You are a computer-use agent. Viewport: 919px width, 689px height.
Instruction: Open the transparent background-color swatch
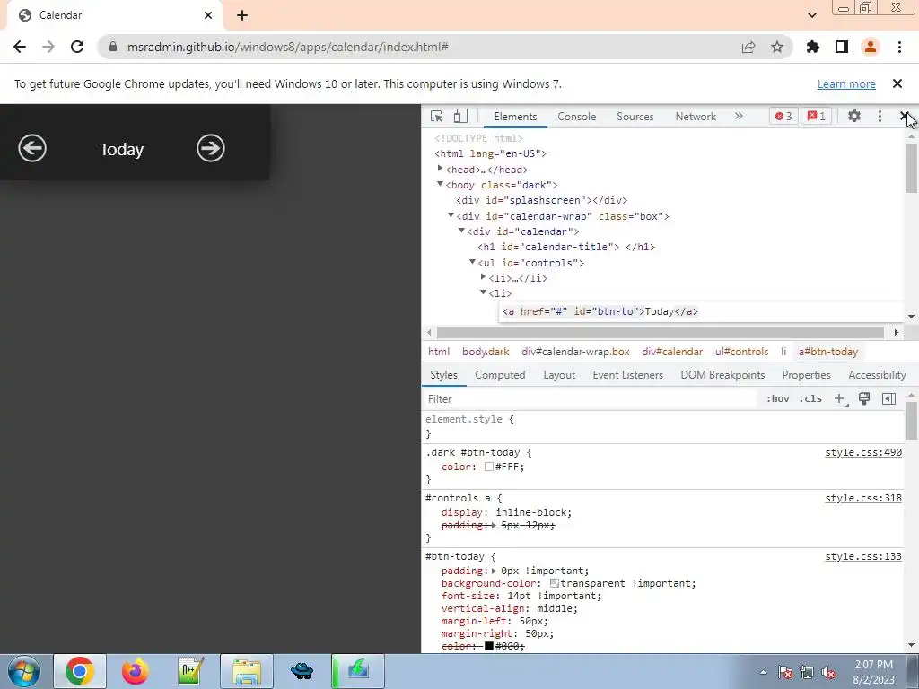tap(555, 583)
